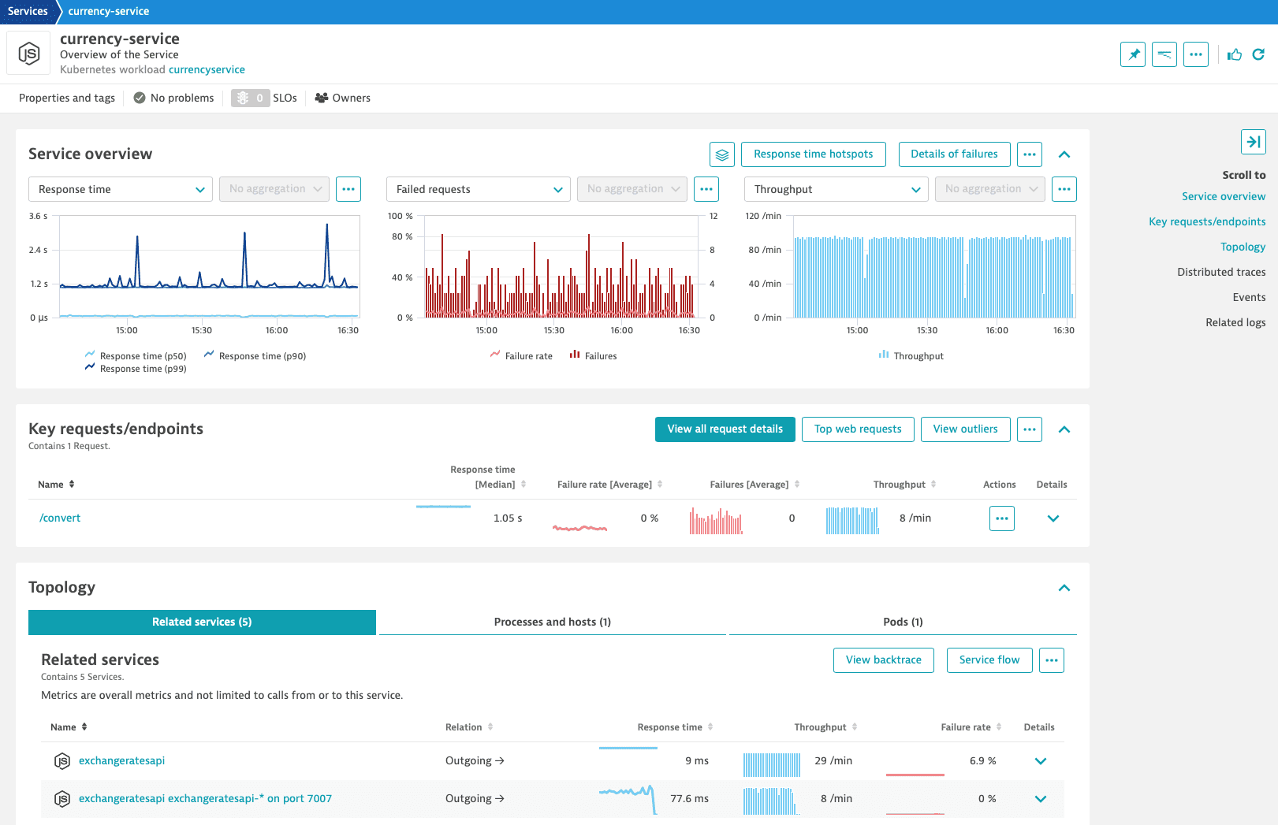This screenshot has width=1278, height=825.
Task: Open the Throughput metric dropdown
Action: [835, 189]
